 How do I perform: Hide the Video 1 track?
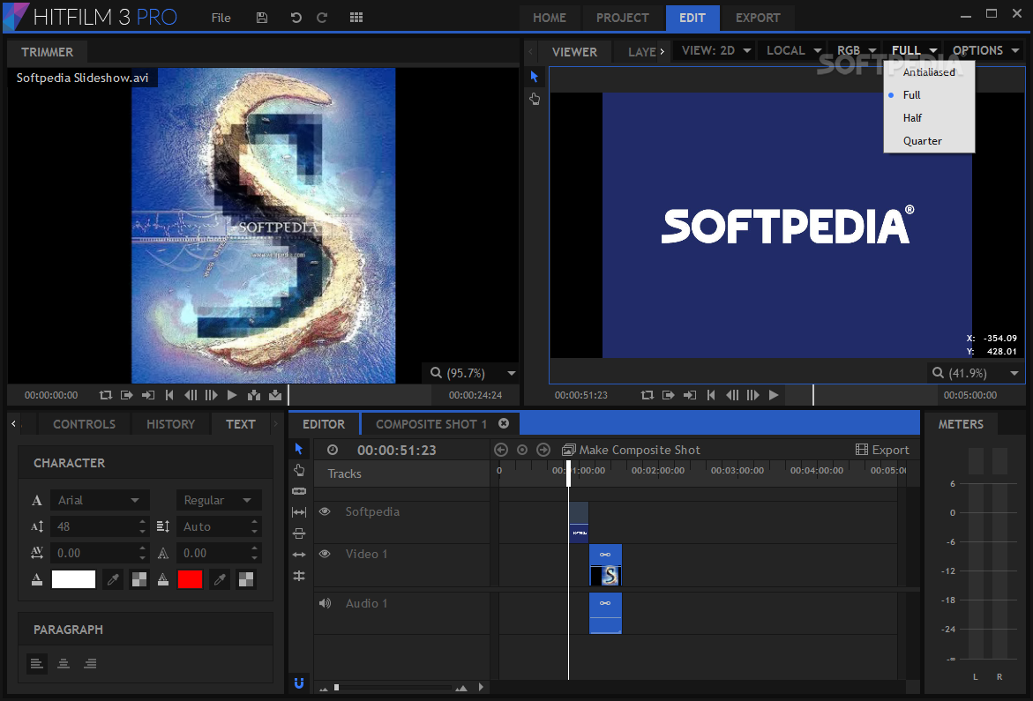325,554
